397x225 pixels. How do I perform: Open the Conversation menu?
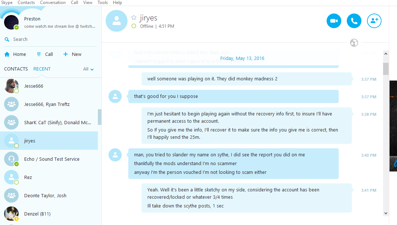(x=53, y=3)
